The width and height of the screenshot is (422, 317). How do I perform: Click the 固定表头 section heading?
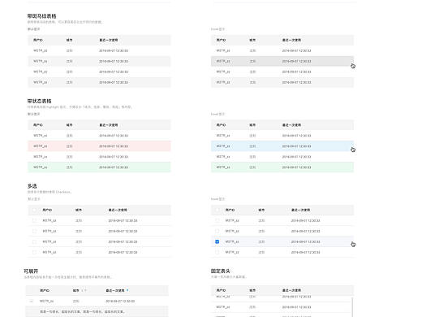pyautogui.click(x=221, y=271)
